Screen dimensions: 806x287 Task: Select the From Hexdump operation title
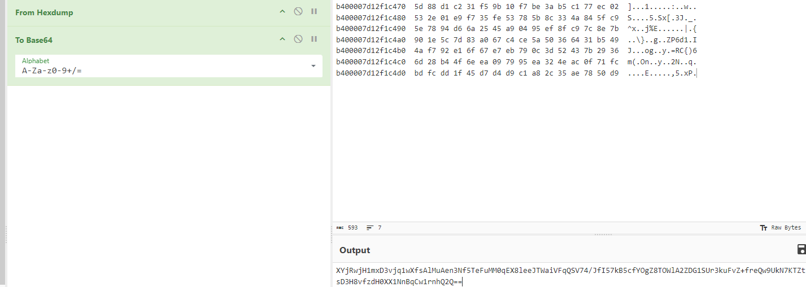pos(44,12)
